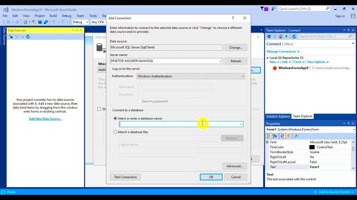This screenshot has width=357, height=200.
Task: Click Refresh icon in Data Sources panel
Action: [28, 37]
